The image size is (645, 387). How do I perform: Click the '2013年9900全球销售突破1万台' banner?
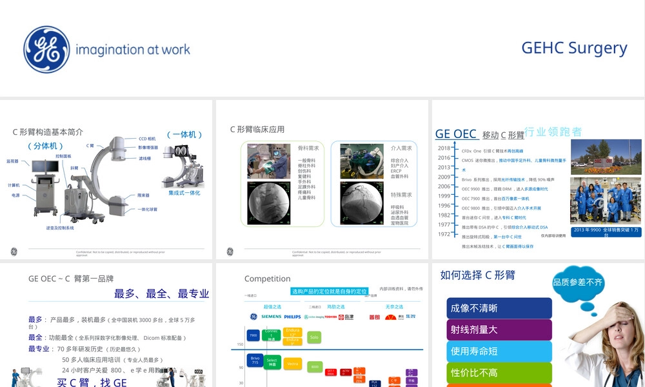(x=606, y=232)
